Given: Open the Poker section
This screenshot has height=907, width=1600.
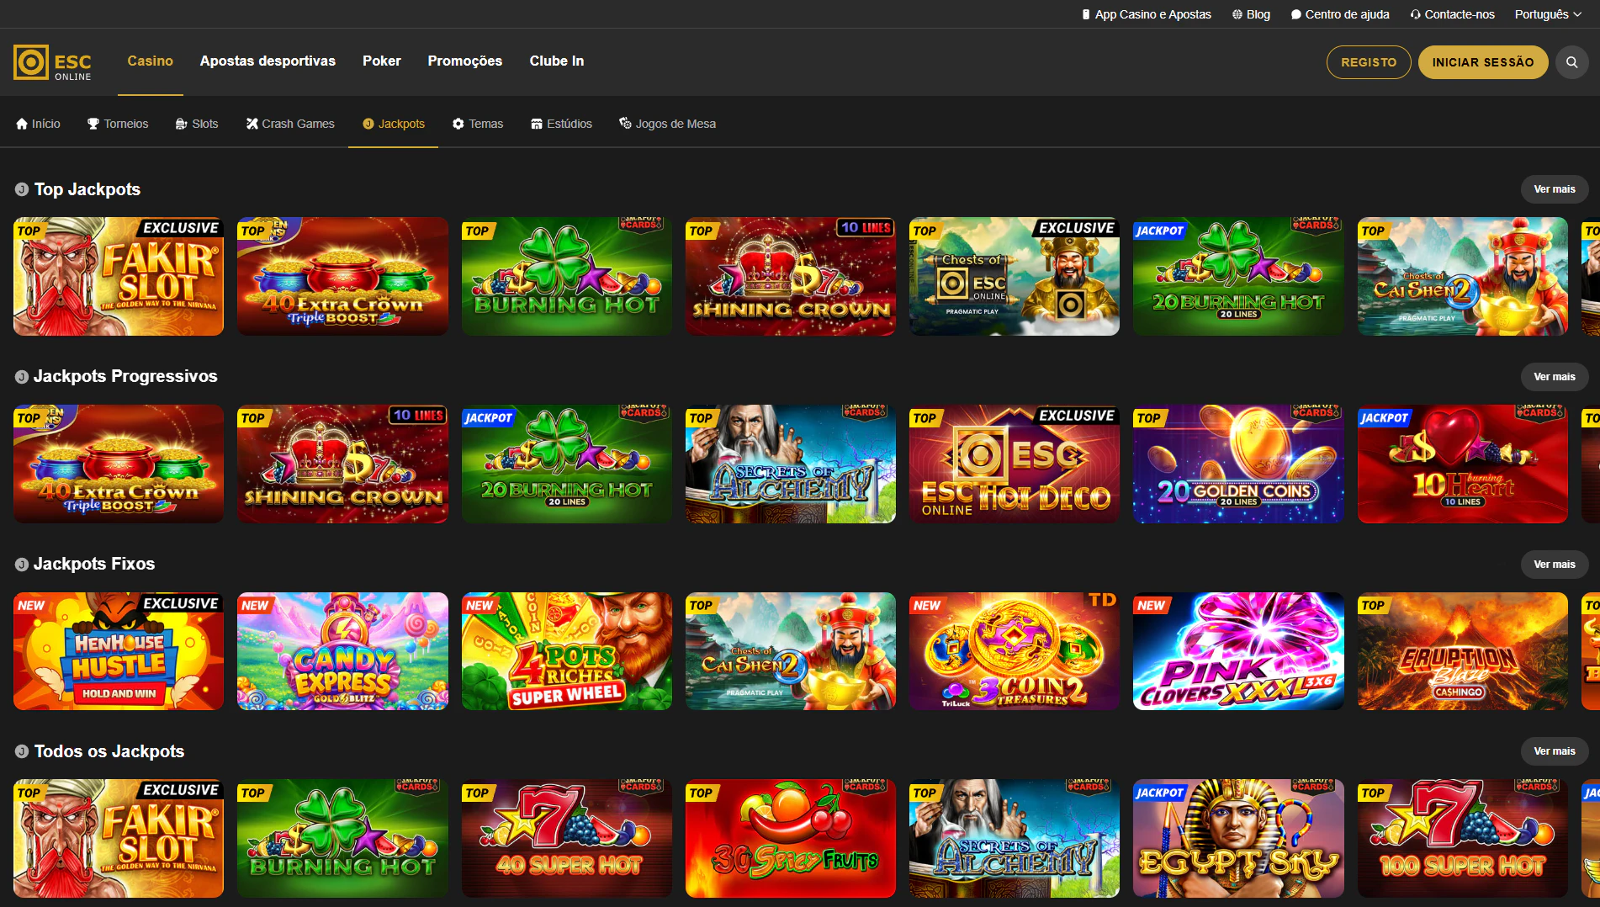Looking at the screenshot, I should pos(381,61).
